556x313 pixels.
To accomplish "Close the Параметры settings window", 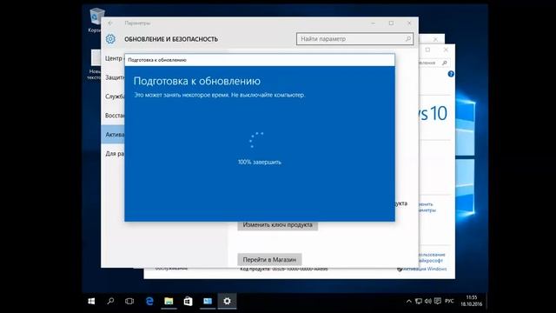I will click(x=409, y=23).
